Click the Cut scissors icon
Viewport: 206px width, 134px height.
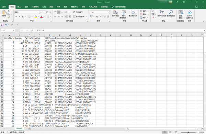tap(9, 11)
